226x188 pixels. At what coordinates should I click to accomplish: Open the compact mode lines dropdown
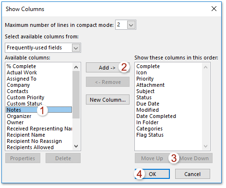[131, 25]
